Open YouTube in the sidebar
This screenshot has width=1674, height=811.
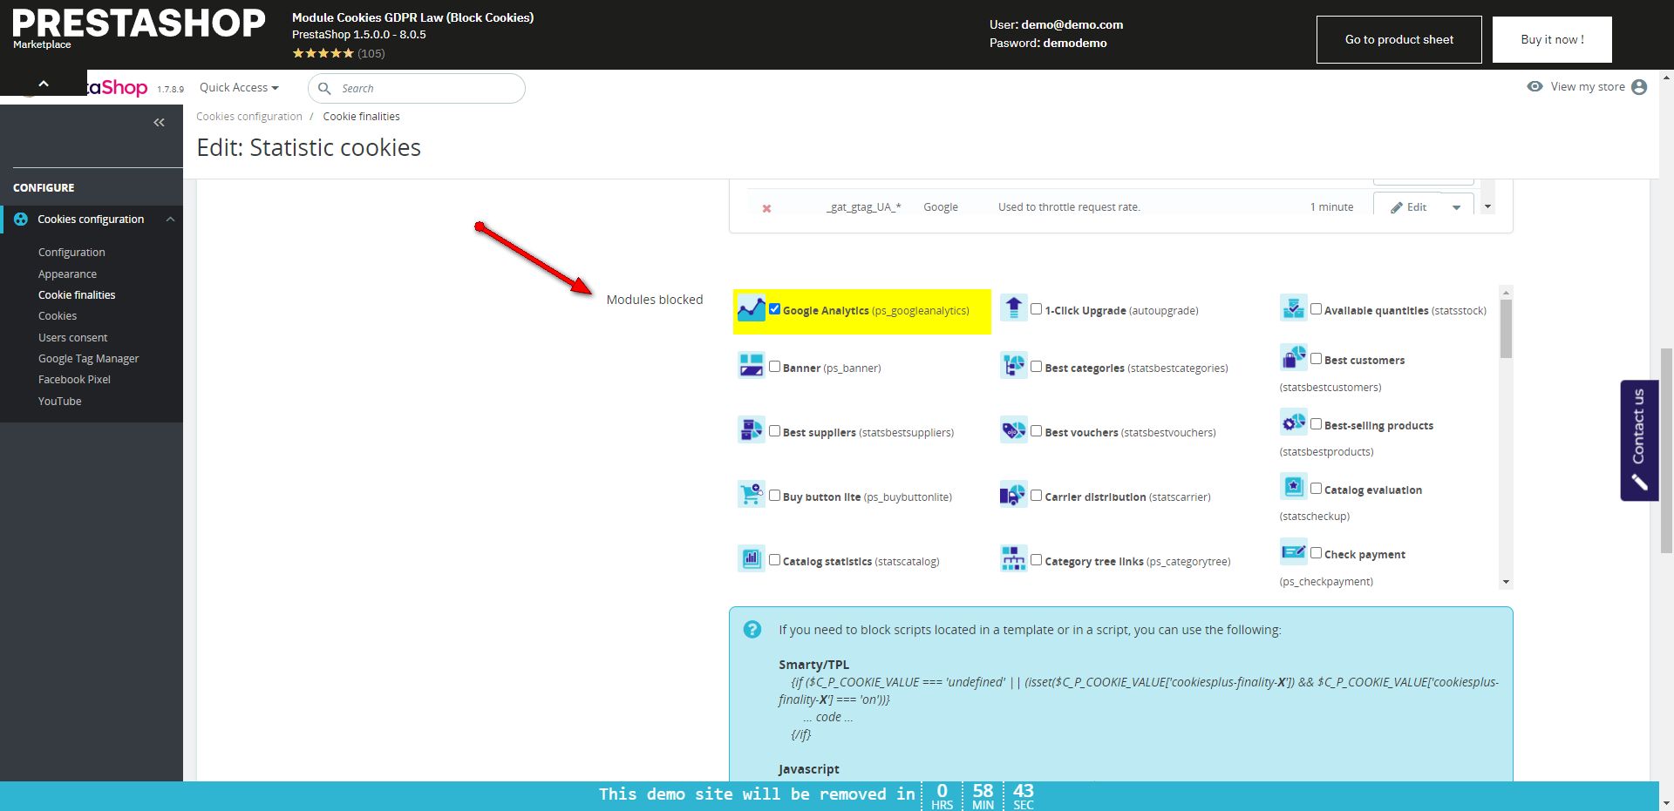click(x=59, y=402)
